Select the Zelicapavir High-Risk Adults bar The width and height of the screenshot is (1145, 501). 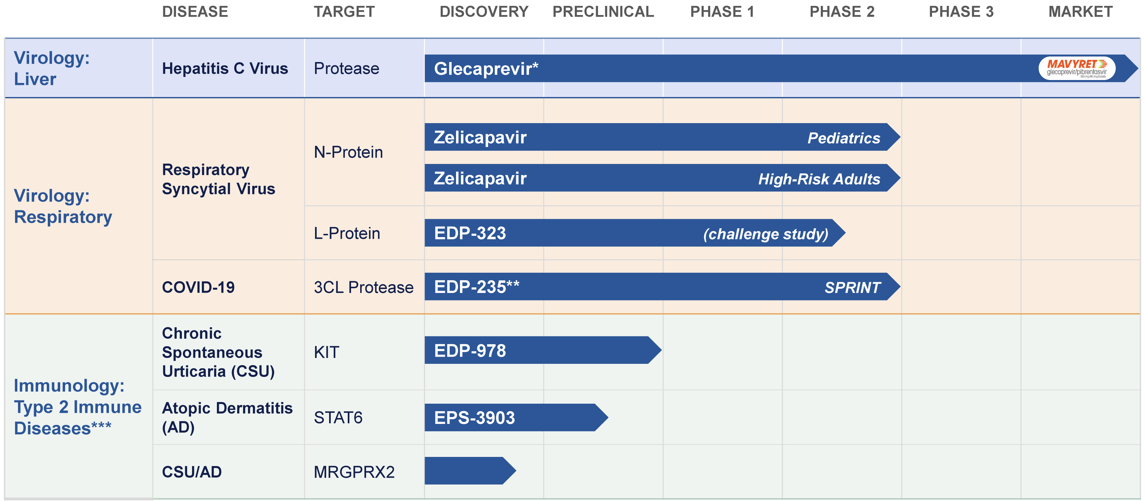tap(658, 178)
